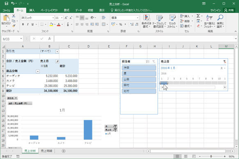Toggle the 北村 slicer item
239x159 pixels.
tap(139, 91)
